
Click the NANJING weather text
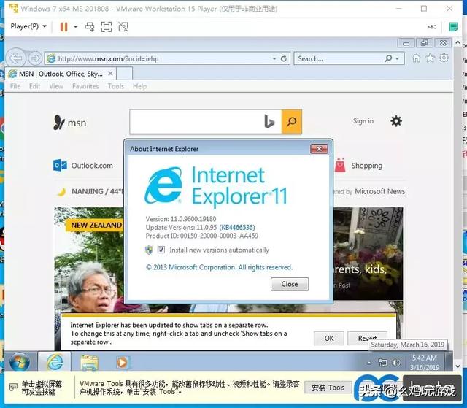(97, 191)
